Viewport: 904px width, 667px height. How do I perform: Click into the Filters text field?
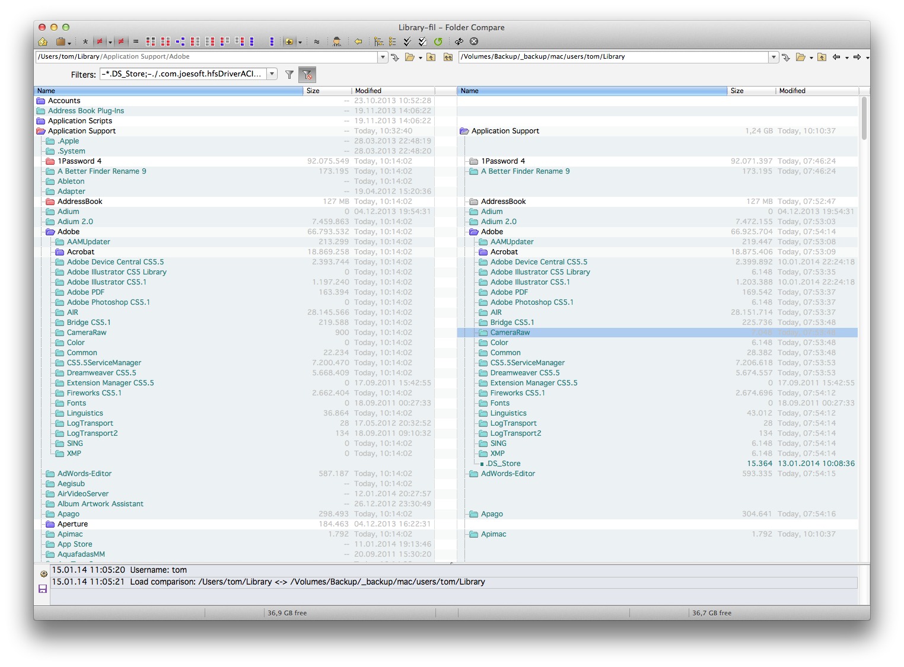pyautogui.click(x=183, y=74)
